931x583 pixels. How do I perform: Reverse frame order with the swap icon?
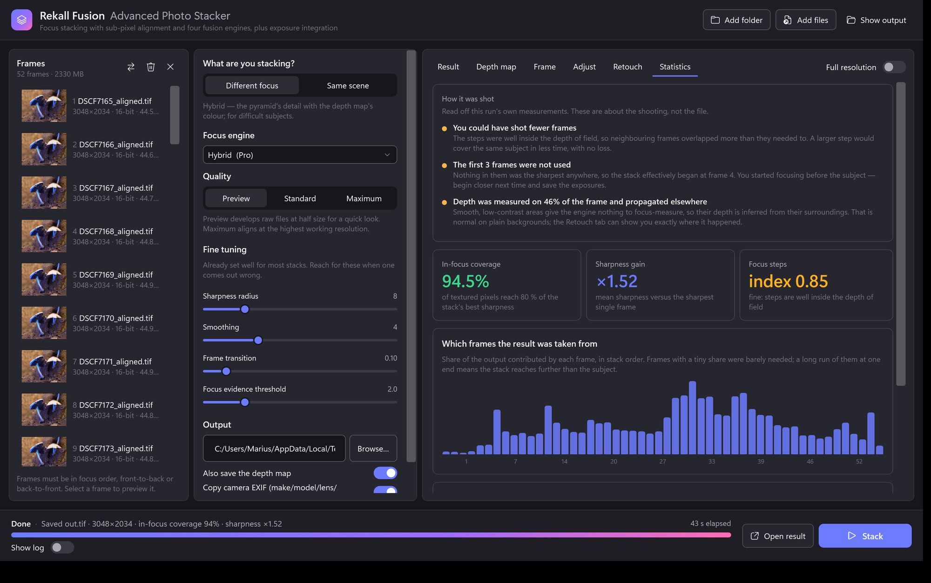[x=131, y=67]
